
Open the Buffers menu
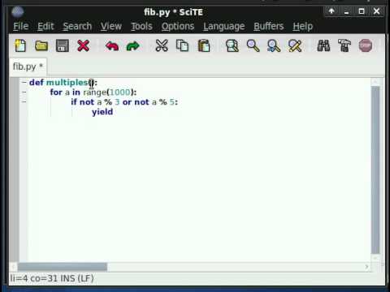click(x=268, y=26)
